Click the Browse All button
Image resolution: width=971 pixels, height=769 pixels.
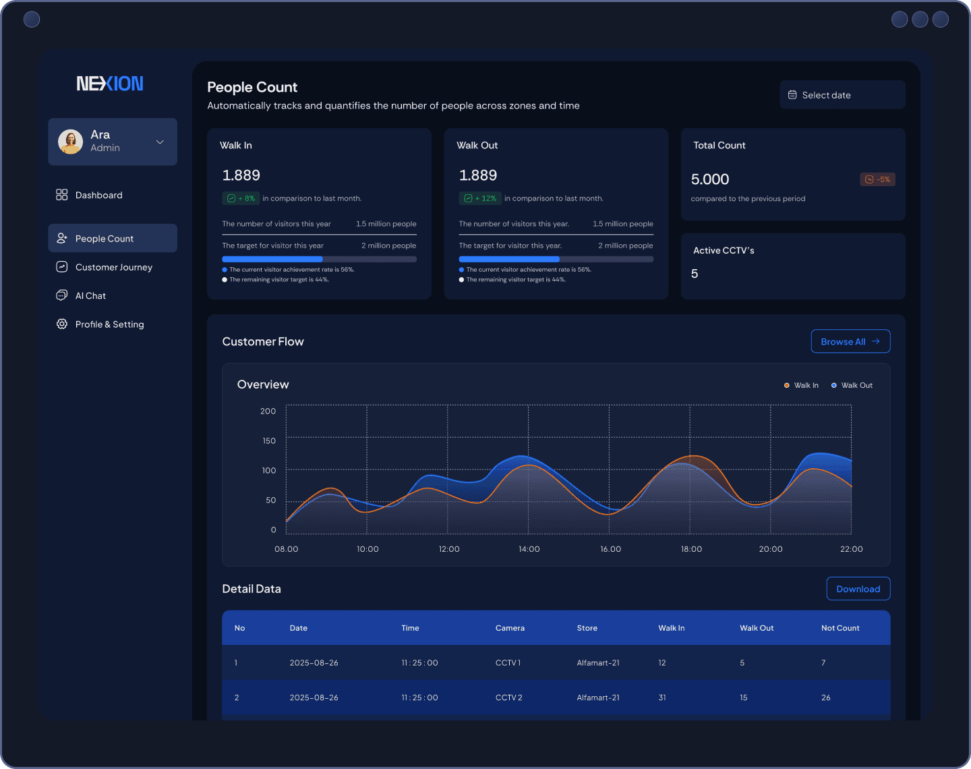pos(850,341)
